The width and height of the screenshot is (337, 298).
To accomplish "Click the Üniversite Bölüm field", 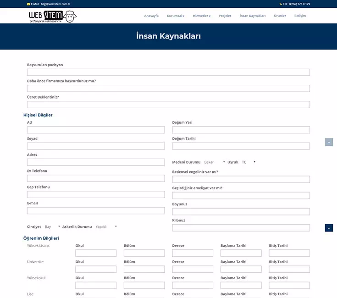I will coord(144,269).
